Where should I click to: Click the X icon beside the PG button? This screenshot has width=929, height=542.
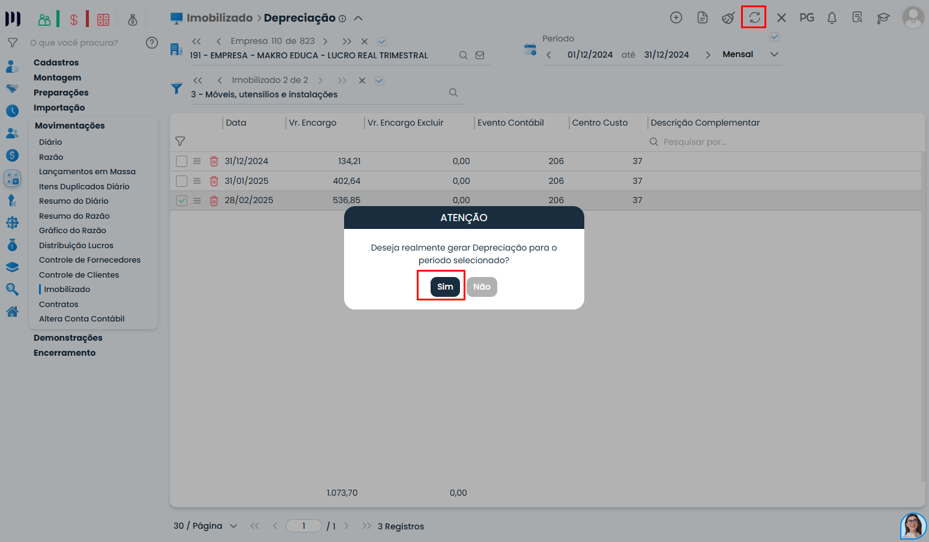pyautogui.click(x=781, y=18)
